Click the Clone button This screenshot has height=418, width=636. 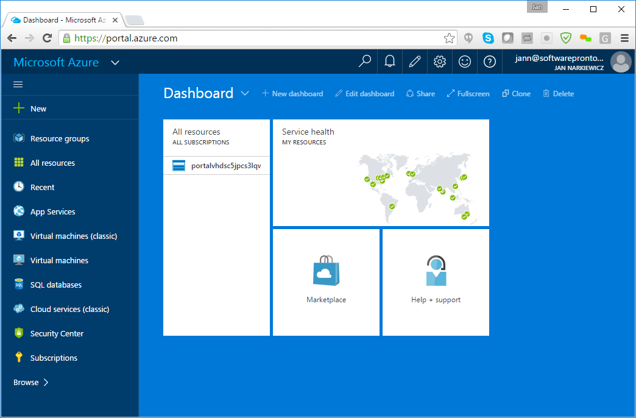tap(517, 94)
